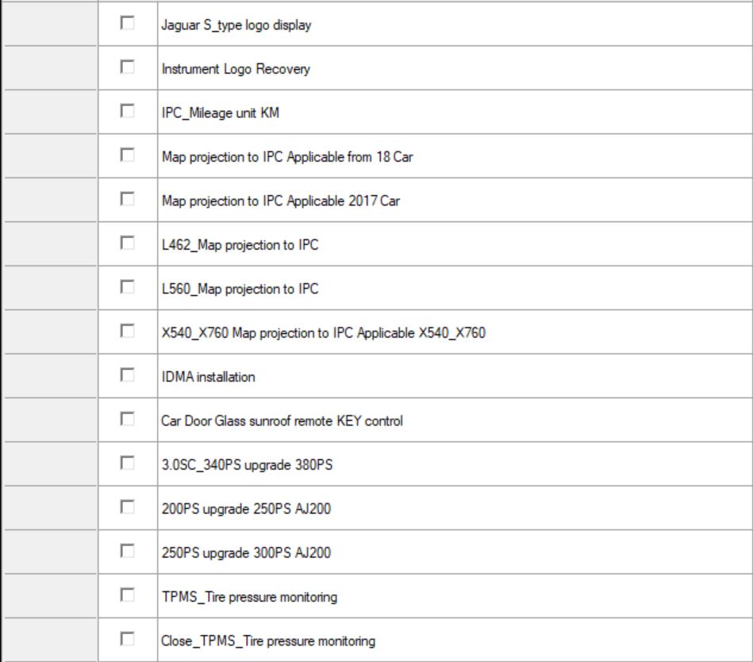Tick 200PS upgrade 250PS AJ200 checkbox

(x=125, y=507)
